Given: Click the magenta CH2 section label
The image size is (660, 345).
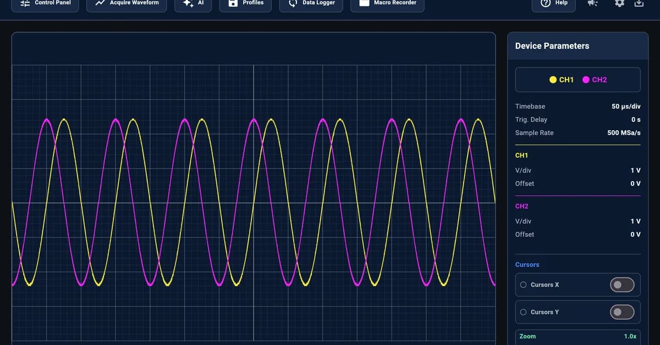Looking at the screenshot, I should 521,207.
